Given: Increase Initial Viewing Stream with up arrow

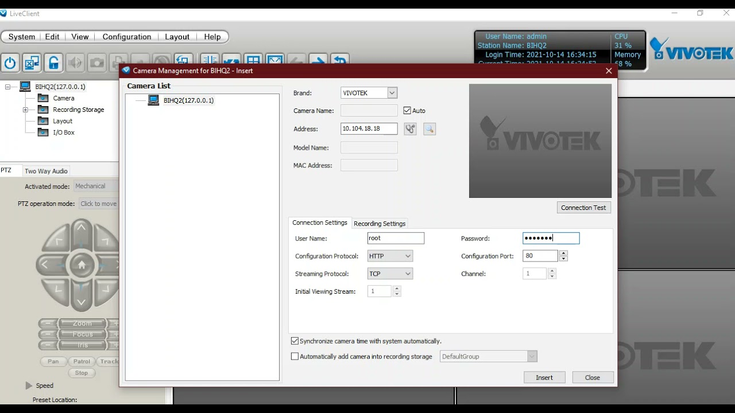Looking at the screenshot, I should click(397, 289).
